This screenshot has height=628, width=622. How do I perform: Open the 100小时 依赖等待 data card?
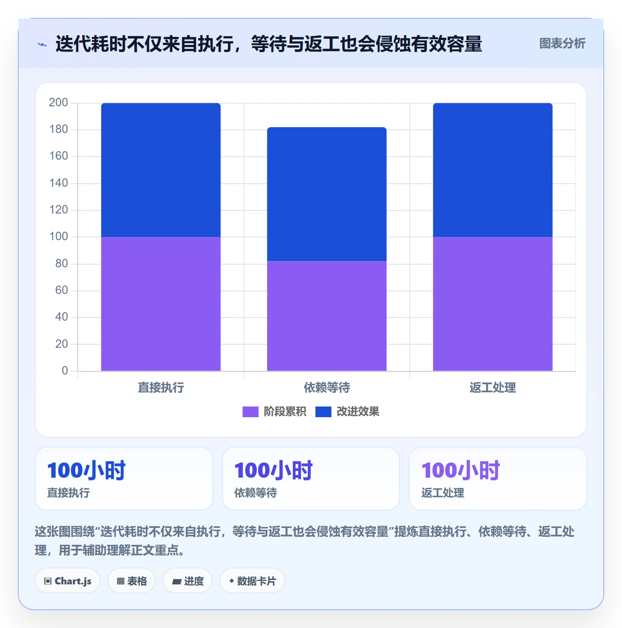click(x=311, y=479)
